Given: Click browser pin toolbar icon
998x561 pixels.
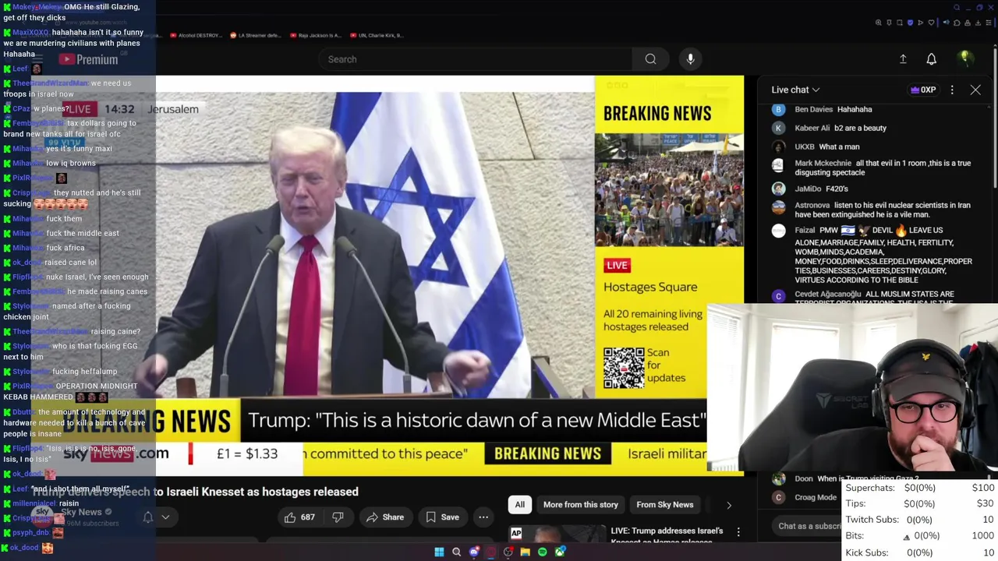Looking at the screenshot, I should [889, 23].
